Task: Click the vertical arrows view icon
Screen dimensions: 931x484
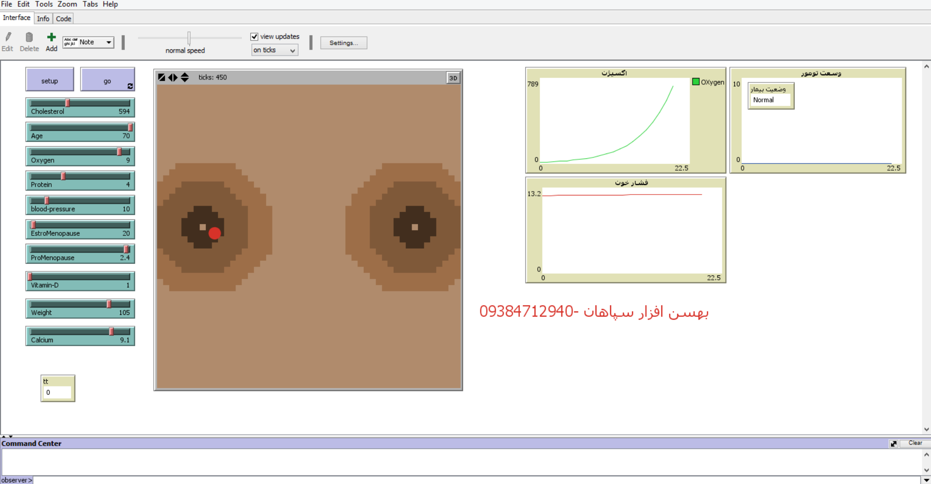Action: (185, 77)
